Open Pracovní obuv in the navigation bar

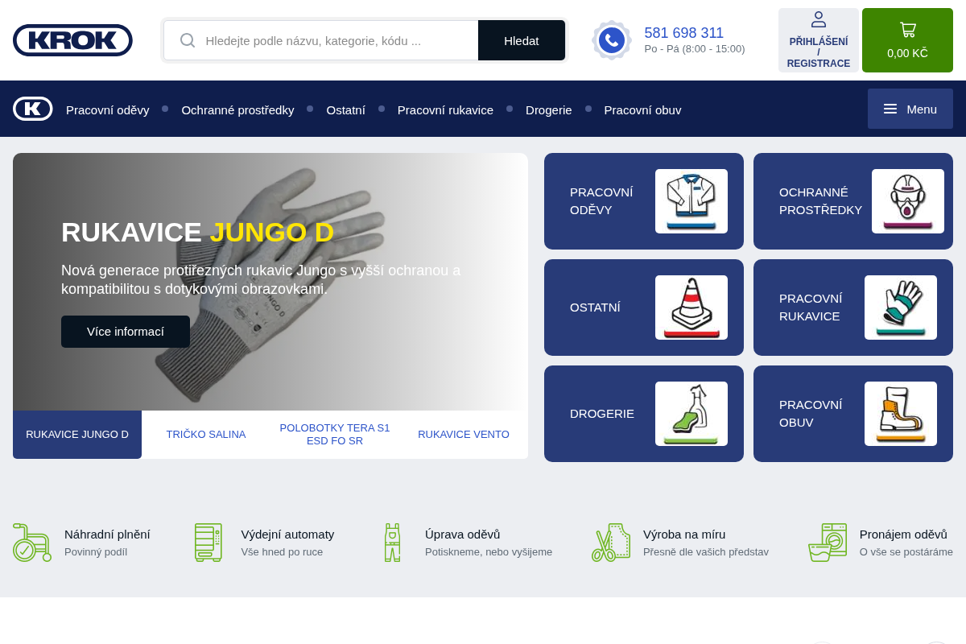click(642, 109)
